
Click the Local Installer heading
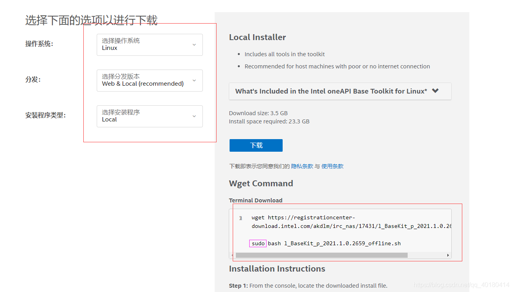[257, 37]
